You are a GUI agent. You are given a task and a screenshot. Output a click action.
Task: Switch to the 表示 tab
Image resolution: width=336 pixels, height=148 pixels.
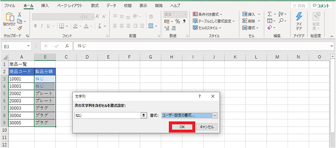click(x=143, y=6)
